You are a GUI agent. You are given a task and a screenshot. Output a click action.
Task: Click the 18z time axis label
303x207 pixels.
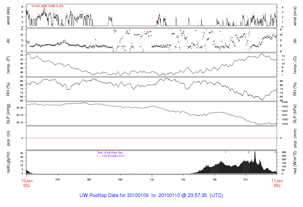click(x=214, y=179)
